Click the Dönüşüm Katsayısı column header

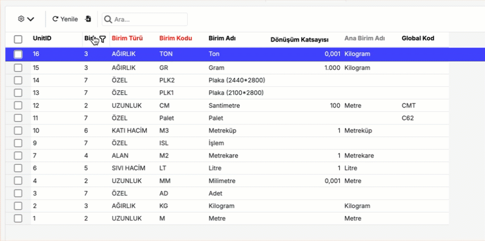click(299, 39)
